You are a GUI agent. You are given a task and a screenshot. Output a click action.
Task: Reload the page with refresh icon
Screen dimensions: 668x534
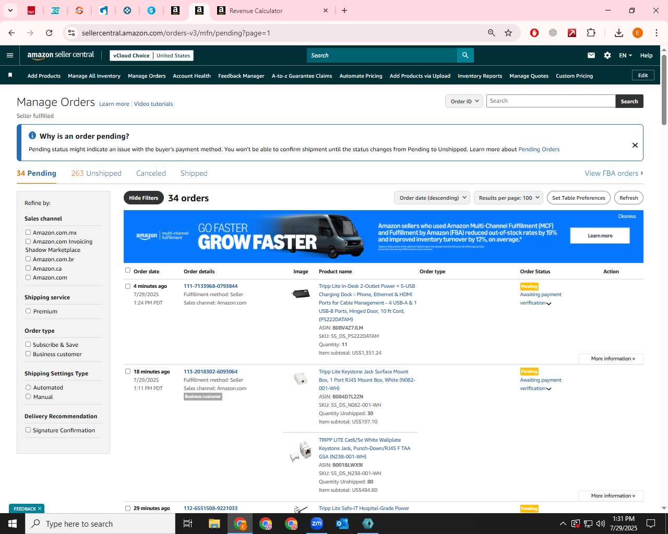pos(49,33)
